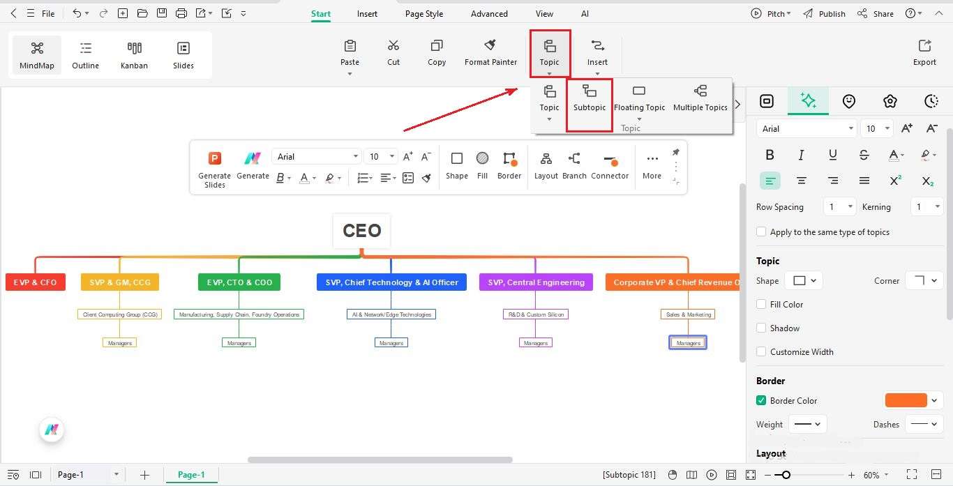Open the Kanban view

click(x=134, y=54)
